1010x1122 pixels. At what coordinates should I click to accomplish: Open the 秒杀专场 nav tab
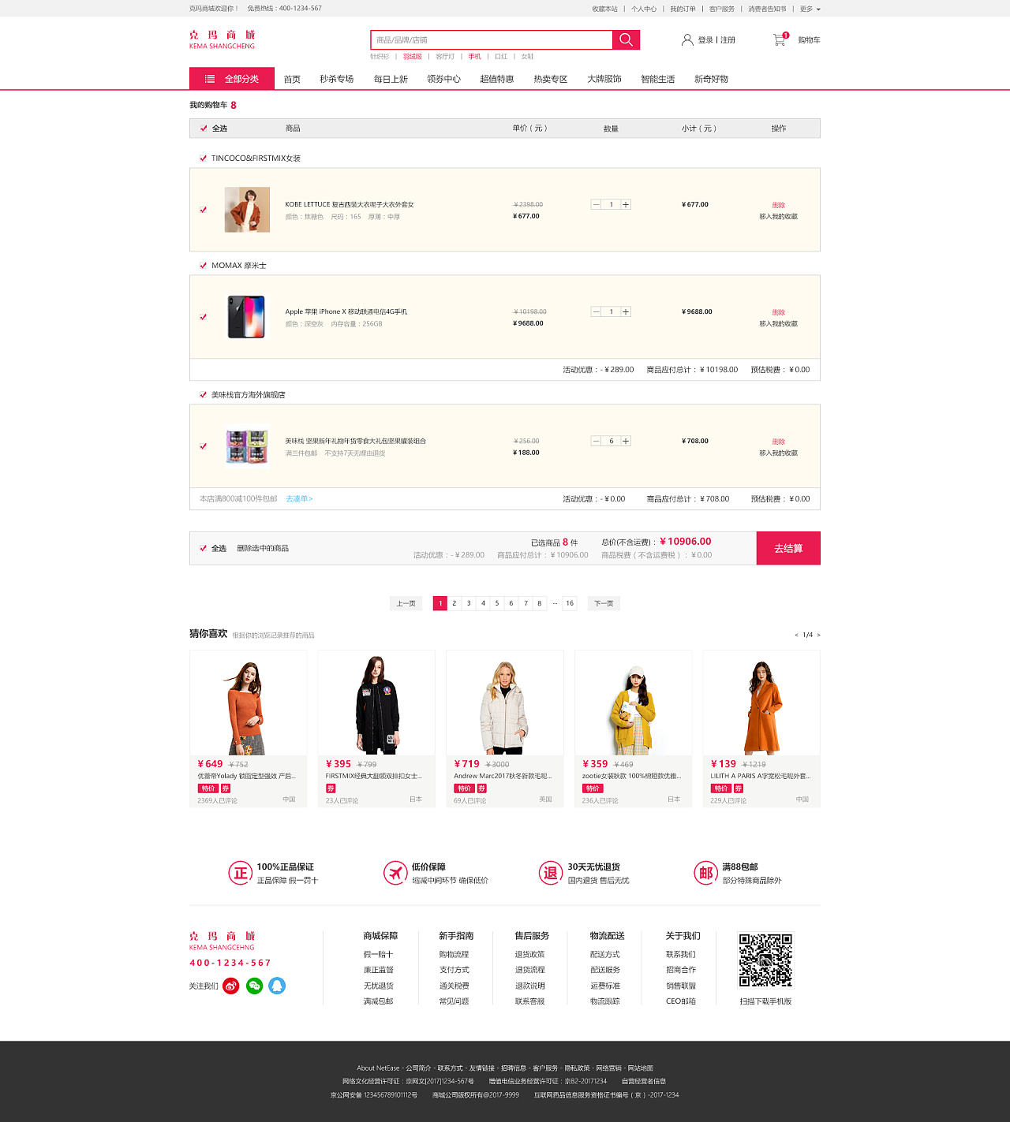pos(336,79)
